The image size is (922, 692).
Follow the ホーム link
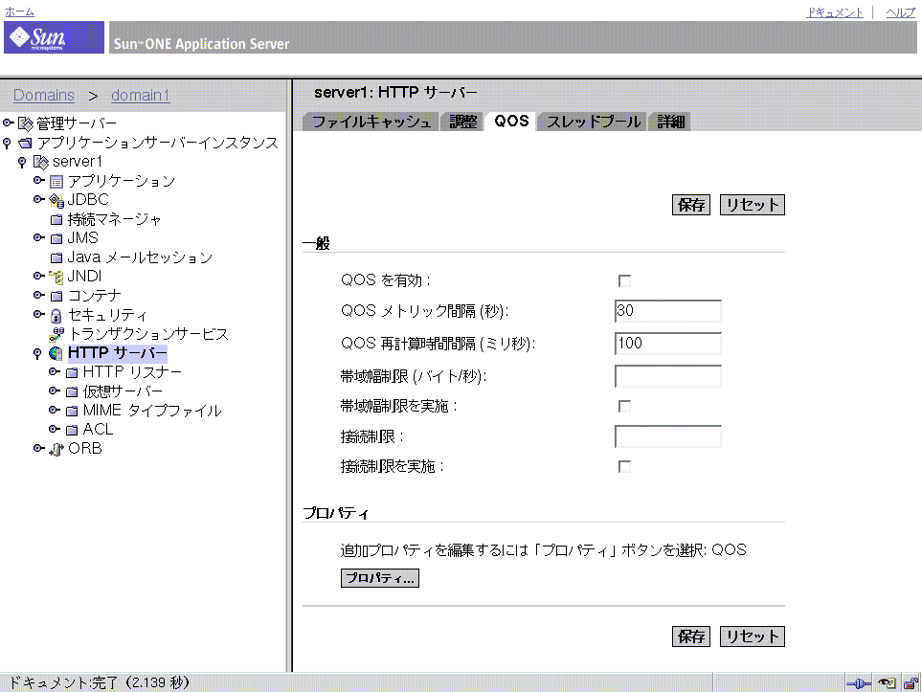click(x=19, y=11)
